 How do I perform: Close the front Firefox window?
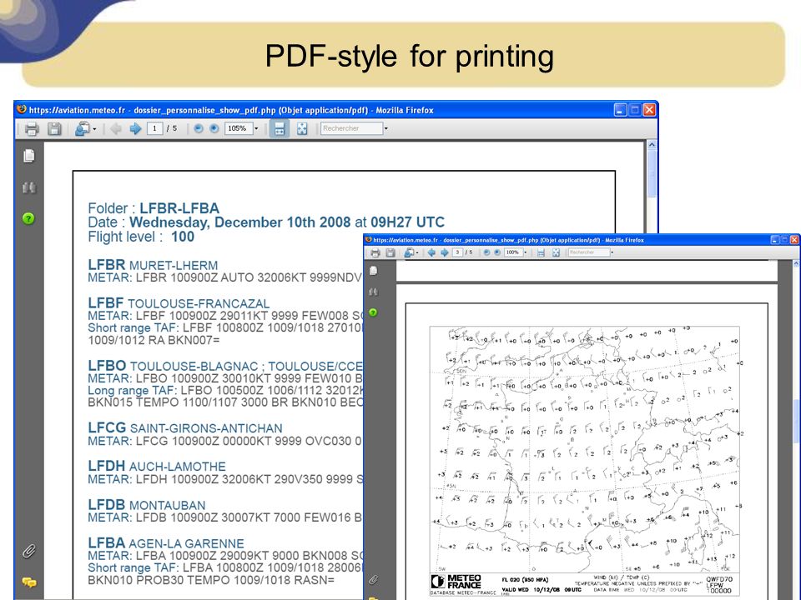795,239
